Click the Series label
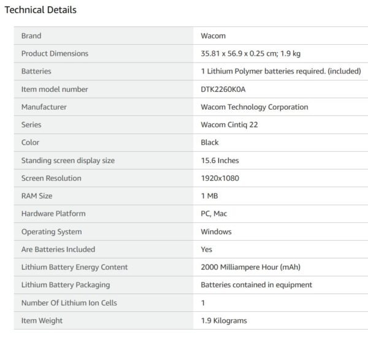This screenshot has width=368, height=340. point(31,124)
